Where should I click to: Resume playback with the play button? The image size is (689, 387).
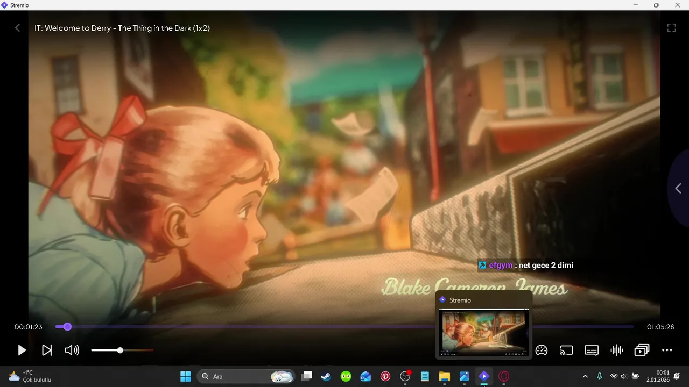[22, 350]
